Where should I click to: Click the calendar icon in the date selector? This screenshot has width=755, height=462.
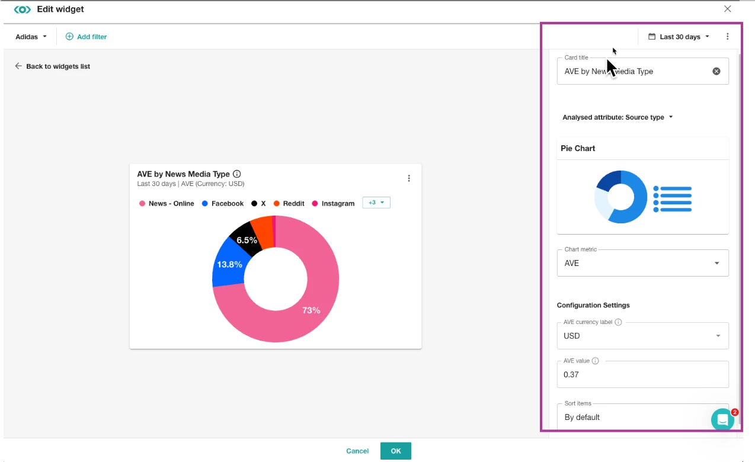pos(652,37)
